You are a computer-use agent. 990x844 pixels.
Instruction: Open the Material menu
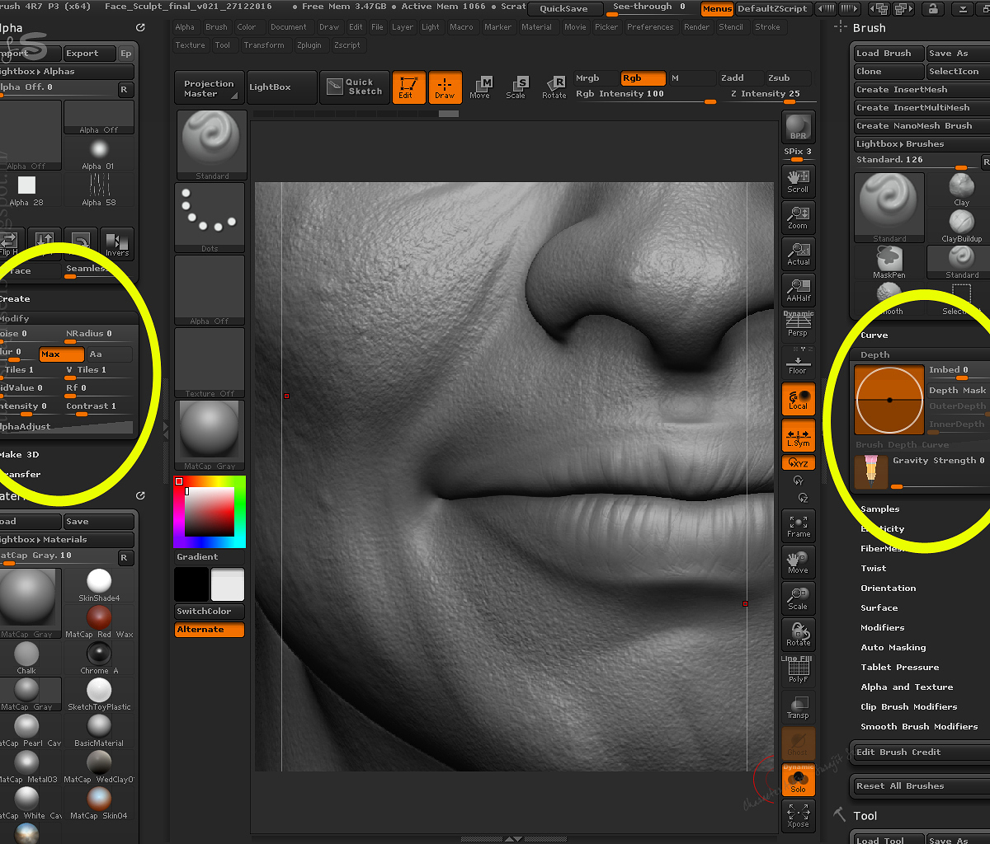click(x=536, y=27)
